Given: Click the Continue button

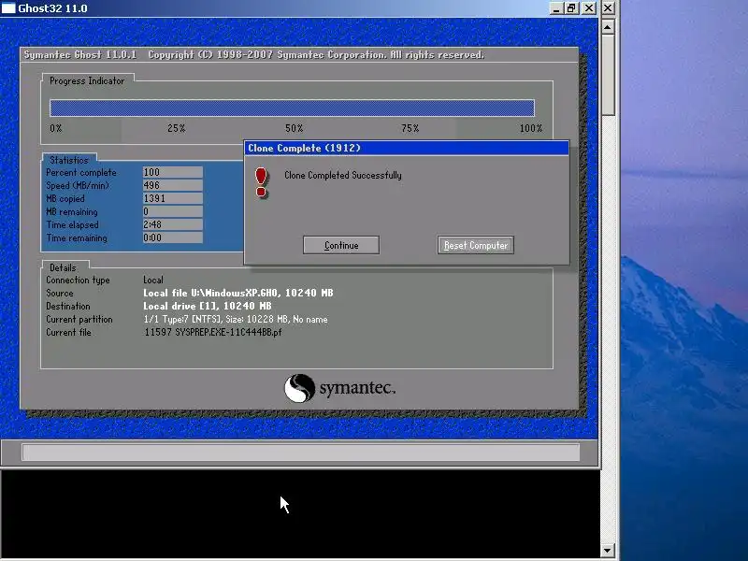Looking at the screenshot, I should click(341, 245).
